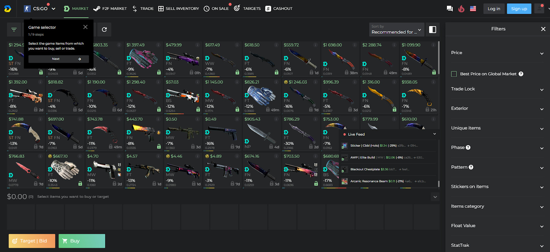Show info for the $0.50 item
The width and height of the screenshot is (550, 252).
point(198,119)
